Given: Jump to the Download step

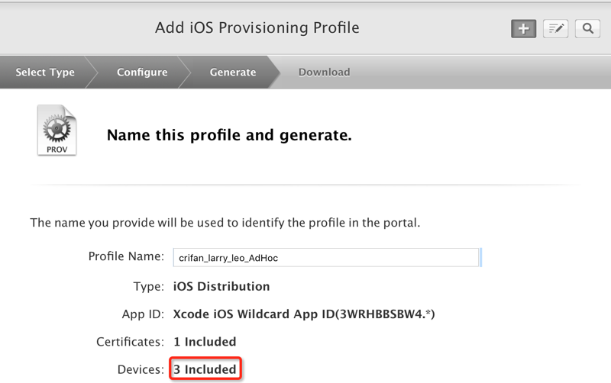Looking at the screenshot, I should pos(324,72).
